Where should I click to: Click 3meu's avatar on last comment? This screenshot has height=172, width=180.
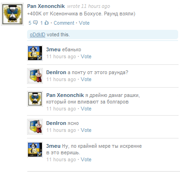pos(35,150)
